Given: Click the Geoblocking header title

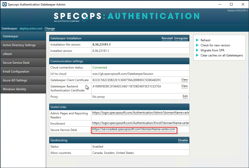Looking at the screenshot, I should click(x=59, y=140).
